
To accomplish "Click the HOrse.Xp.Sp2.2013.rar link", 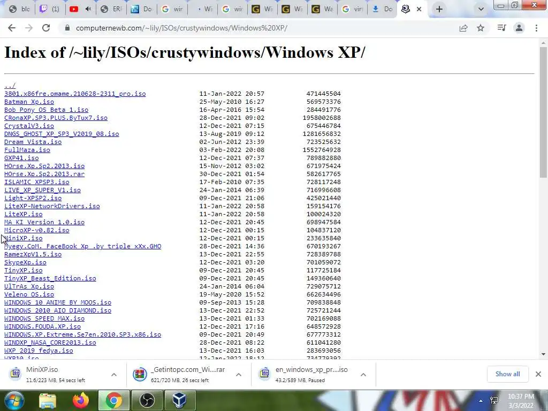I will [44, 174].
